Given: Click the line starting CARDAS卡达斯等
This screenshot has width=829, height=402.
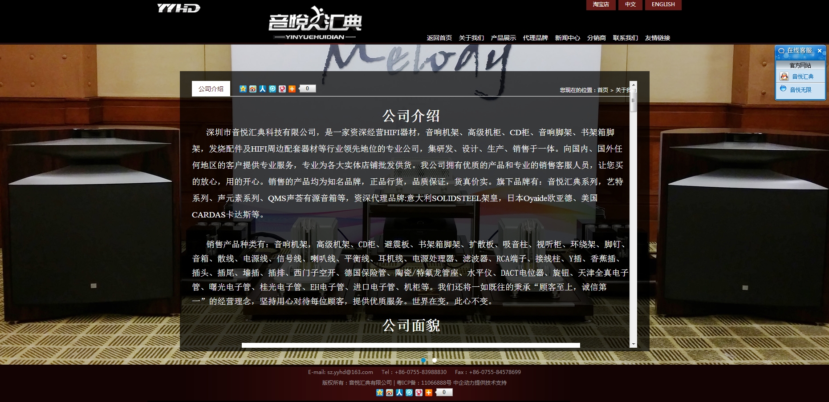Looking at the screenshot, I should [230, 215].
